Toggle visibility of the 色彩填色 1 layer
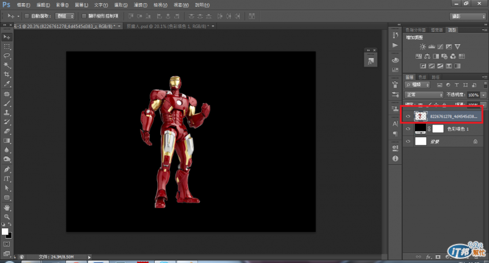This screenshot has height=263, width=489. tap(408, 129)
